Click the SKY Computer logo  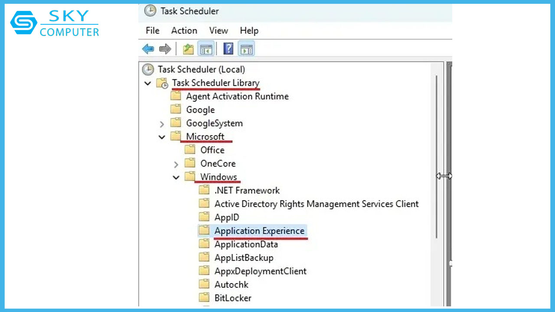click(x=55, y=23)
